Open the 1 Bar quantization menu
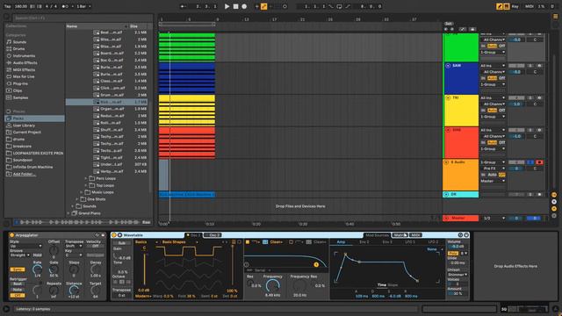The width and height of the screenshot is (562, 316). [x=83, y=6]
